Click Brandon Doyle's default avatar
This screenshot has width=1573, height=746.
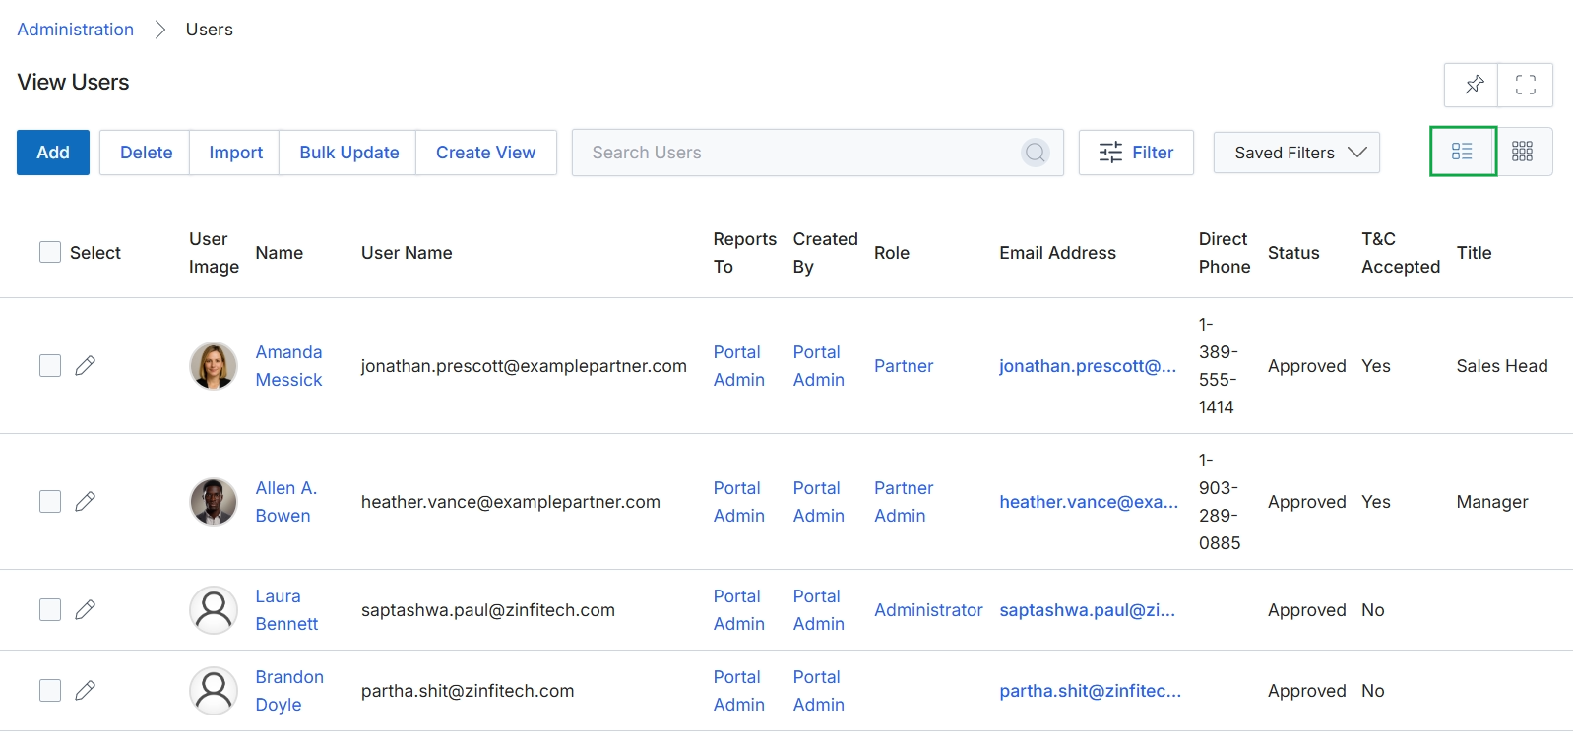[214, 691]
